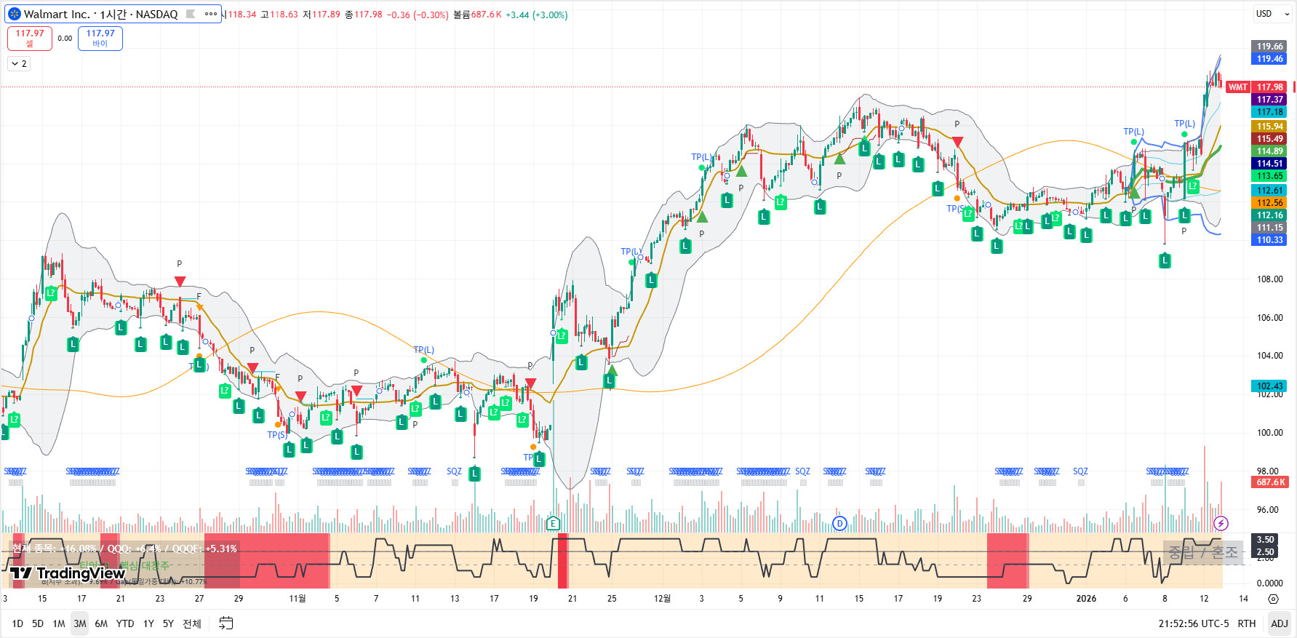Open the time axis settings gear

[1273, 599]
